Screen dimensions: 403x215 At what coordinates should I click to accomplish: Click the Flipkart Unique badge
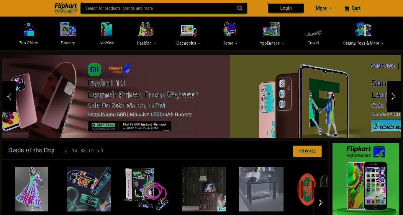tap(119, 69)
